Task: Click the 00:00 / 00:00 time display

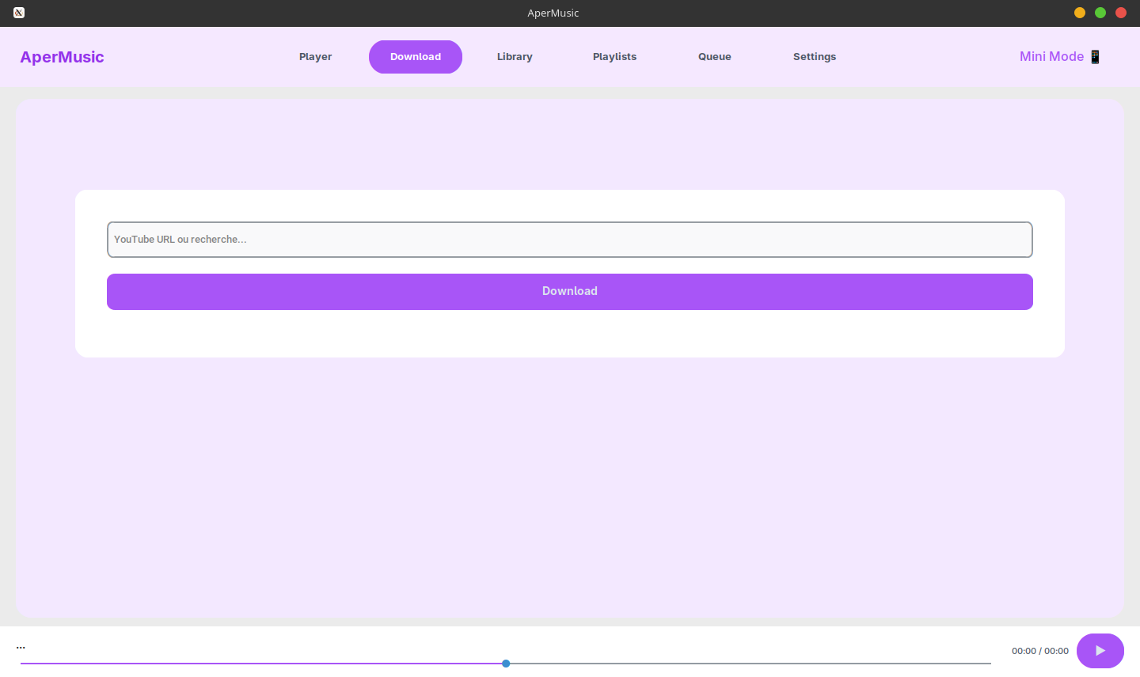Action: (1040, 651)
